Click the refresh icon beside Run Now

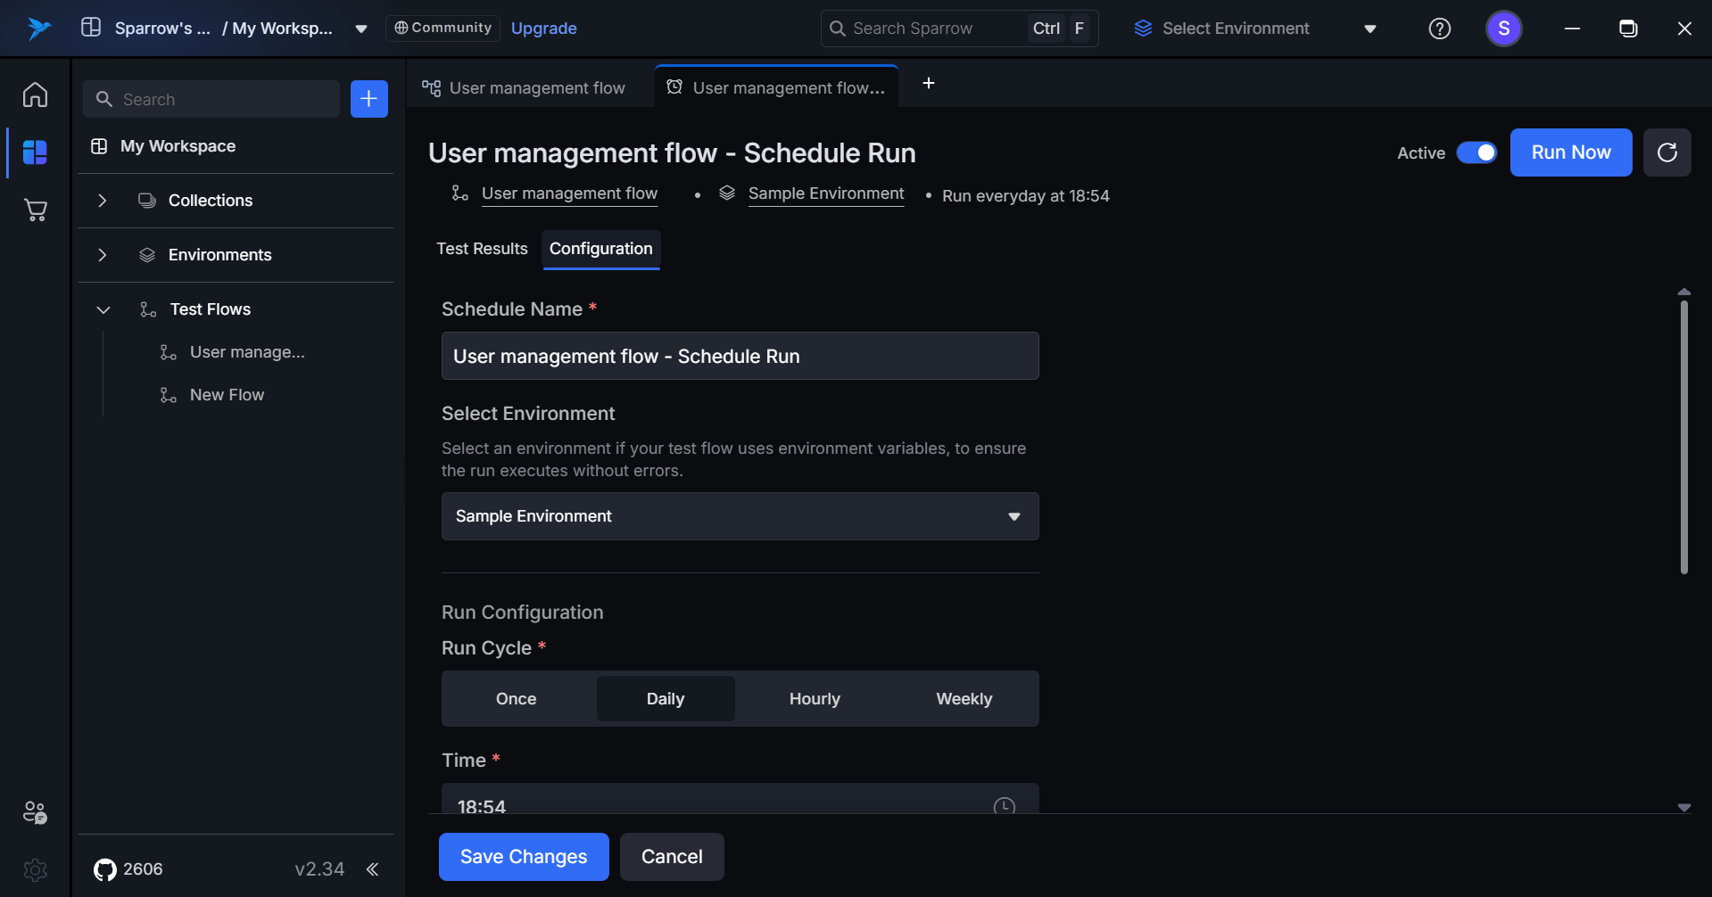pyautogui.click(x=1667, y=152)
